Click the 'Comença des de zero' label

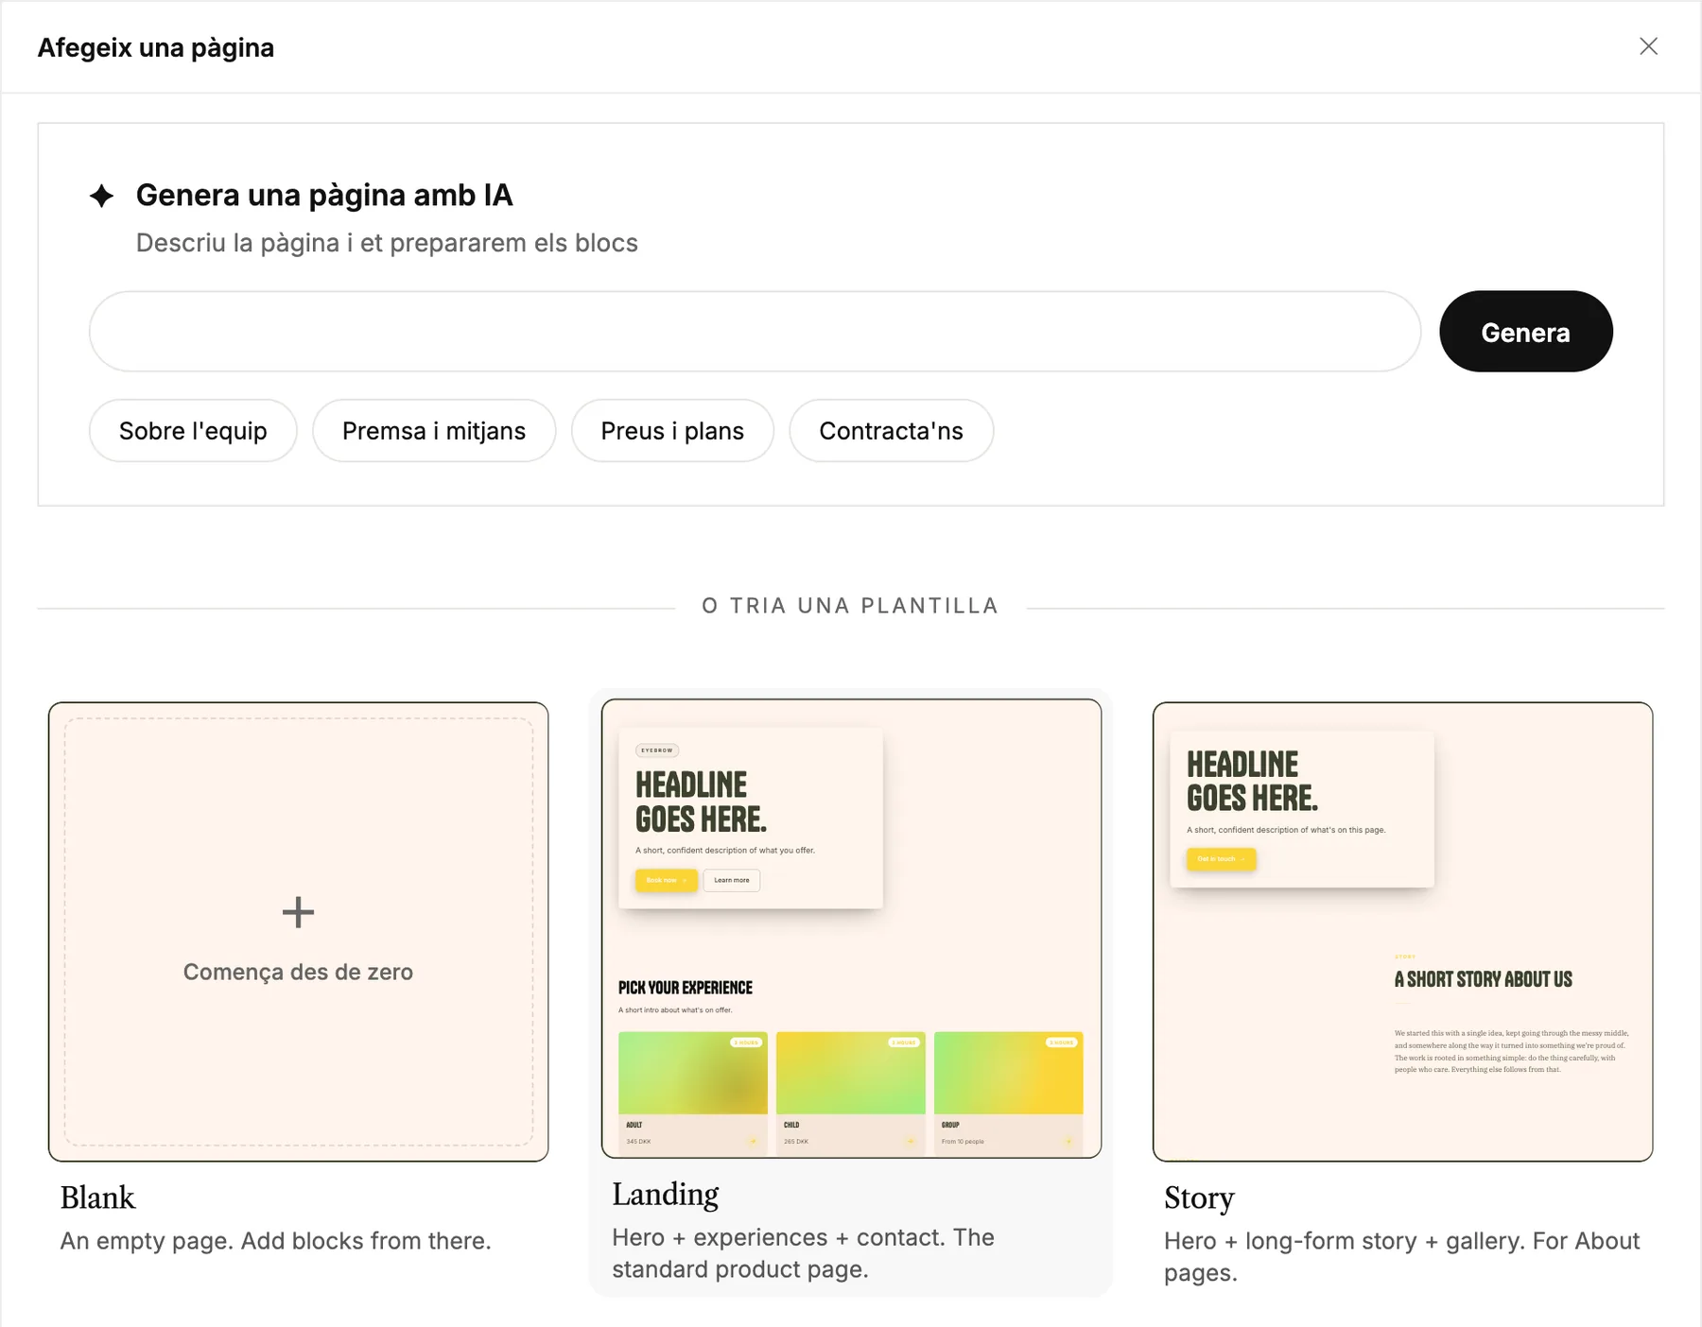(x=298, y=973)
